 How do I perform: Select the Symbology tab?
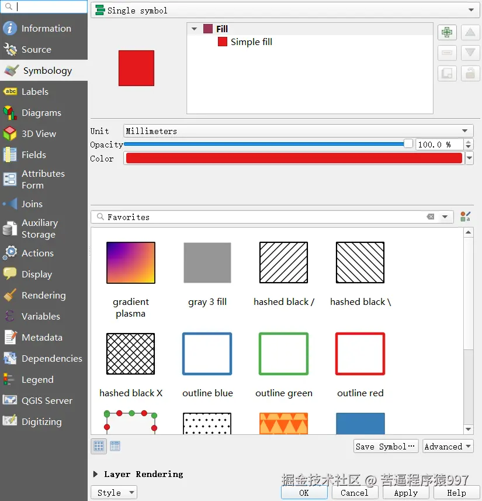44,71
